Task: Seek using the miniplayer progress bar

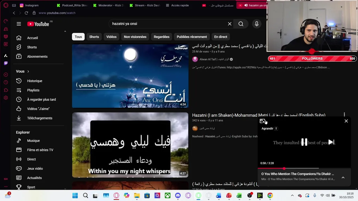Action: (304, 168)
